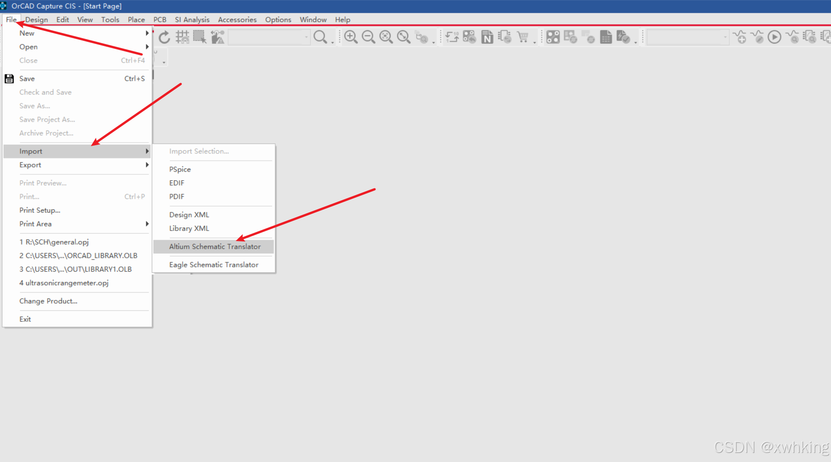Screen dimensions: 831x462
Task: Click the View Simulation Results icon
Action: coord(792,37)
